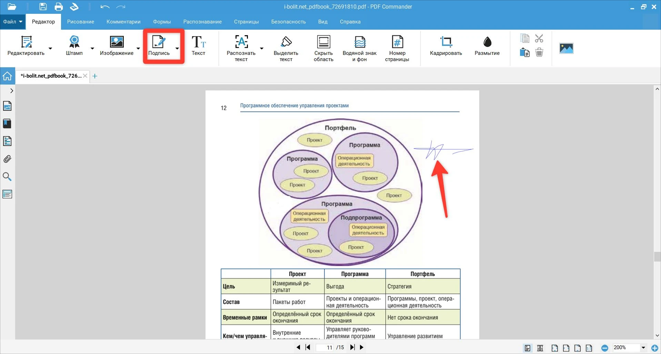Open the search magnifier in left sidebar
This screenshot has height=354, width=661.
pyautogui.click(x=7, y=177)
